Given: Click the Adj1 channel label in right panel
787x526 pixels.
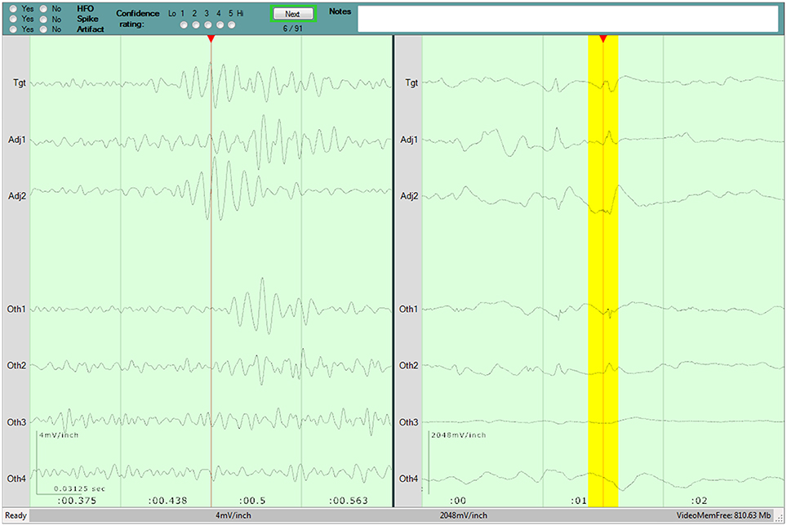Looking at the screenshot, I should [x=409, y=140].
